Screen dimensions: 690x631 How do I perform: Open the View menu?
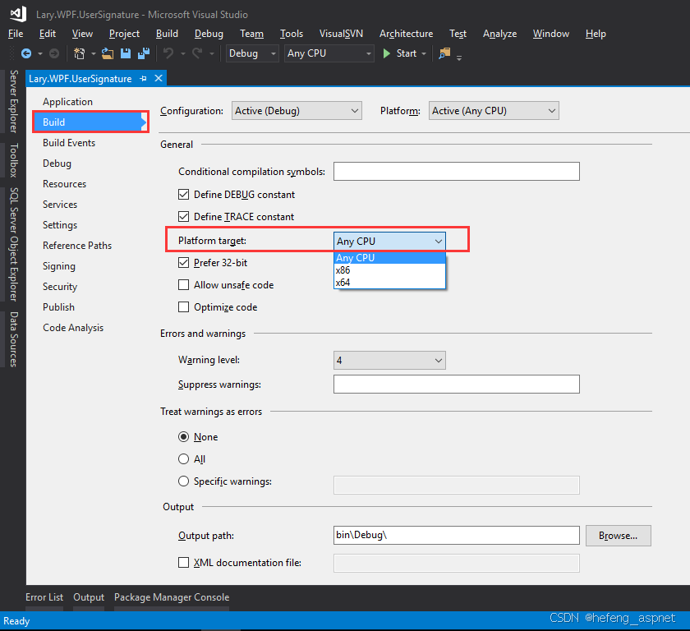[82, 34]
